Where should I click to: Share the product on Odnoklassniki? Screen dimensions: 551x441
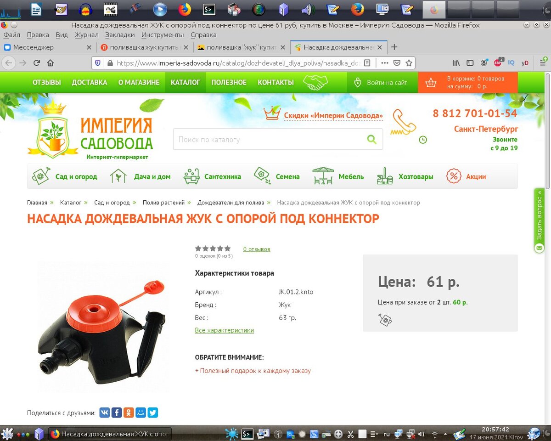click(x=129, y=413)
